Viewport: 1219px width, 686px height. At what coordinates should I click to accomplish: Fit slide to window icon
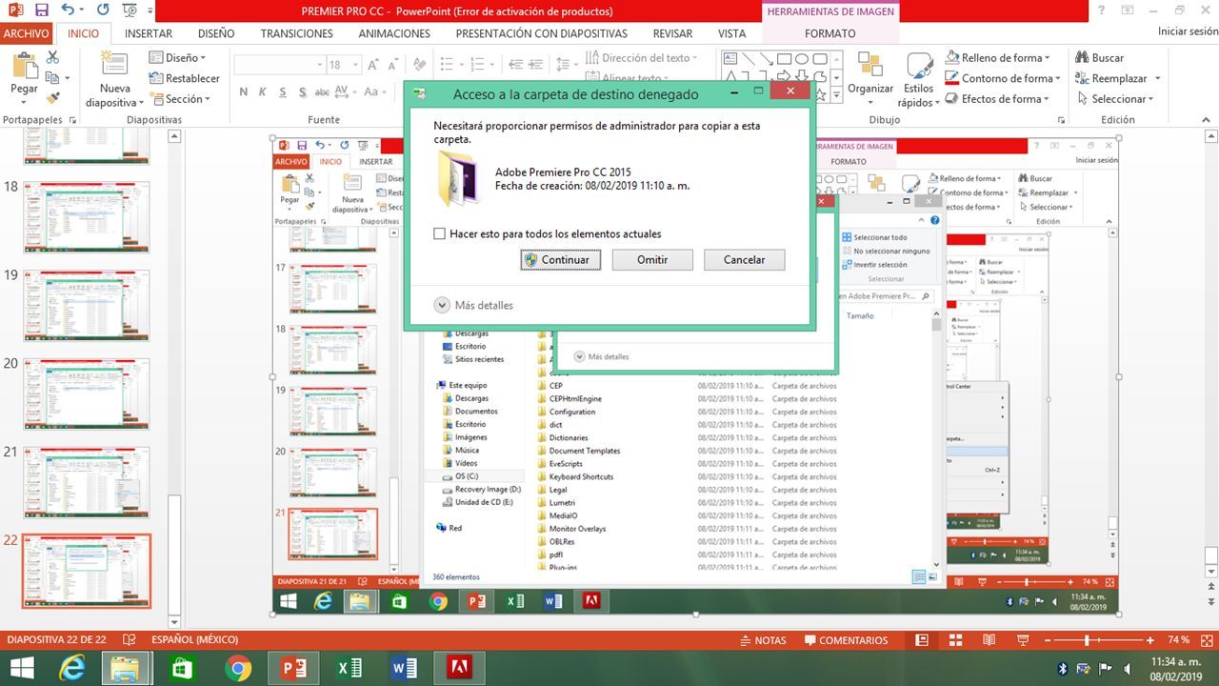[x=1205, y=640]
